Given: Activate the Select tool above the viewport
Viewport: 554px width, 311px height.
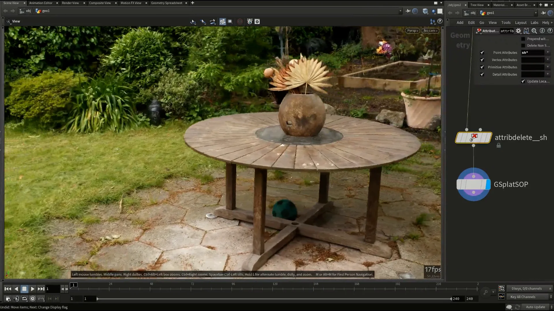Looking at the screenshot, I should coord(203,21).
